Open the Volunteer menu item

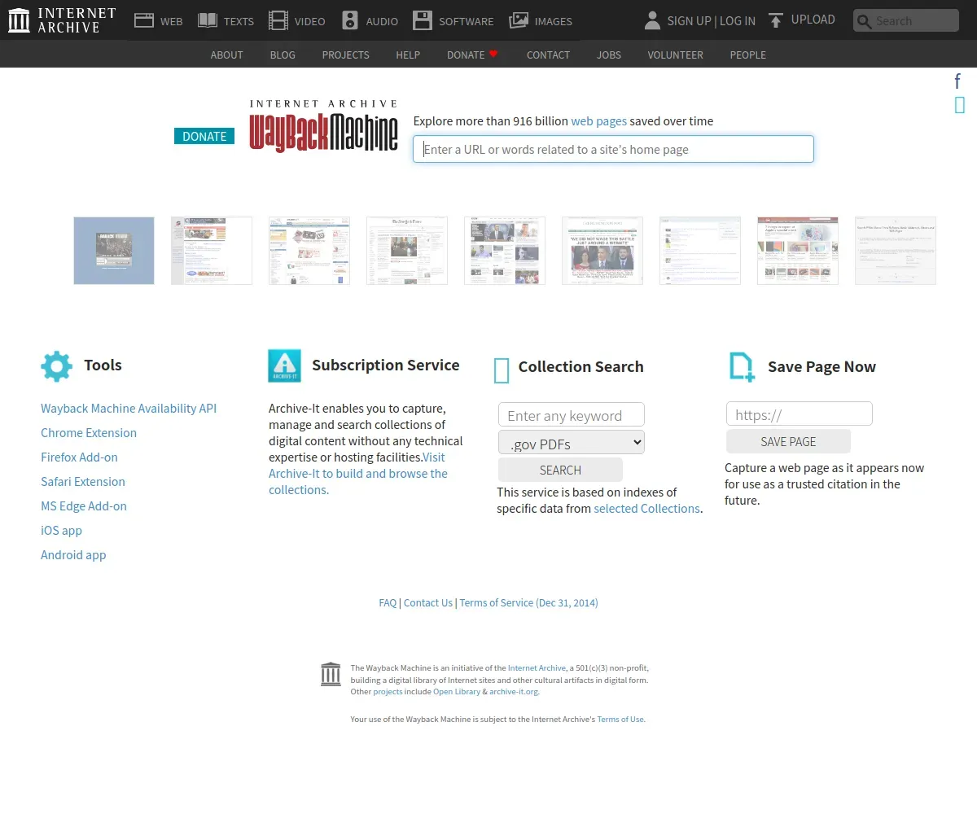coord(675,55)
